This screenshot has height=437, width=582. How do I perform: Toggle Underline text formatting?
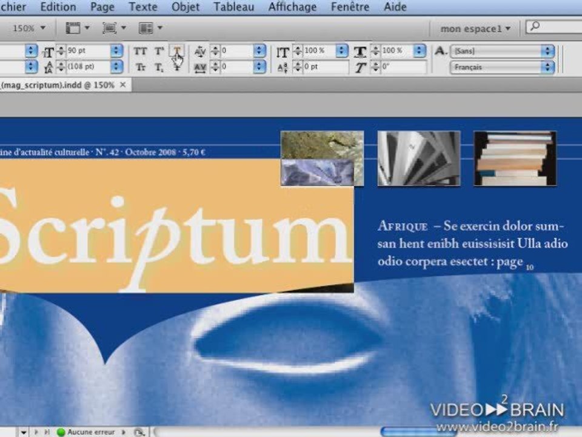[x=177, y=50]
